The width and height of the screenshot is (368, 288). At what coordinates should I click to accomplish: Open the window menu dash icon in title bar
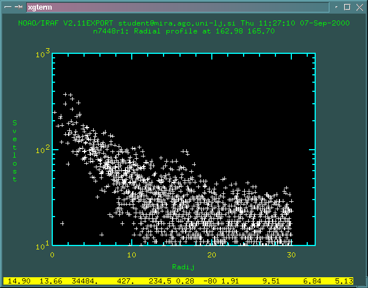pyautogui.click(x=8, y=7)
